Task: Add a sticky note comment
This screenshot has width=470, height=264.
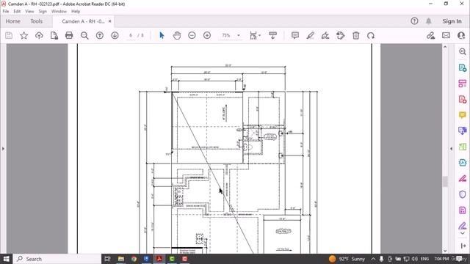Action: coord(295,35)
